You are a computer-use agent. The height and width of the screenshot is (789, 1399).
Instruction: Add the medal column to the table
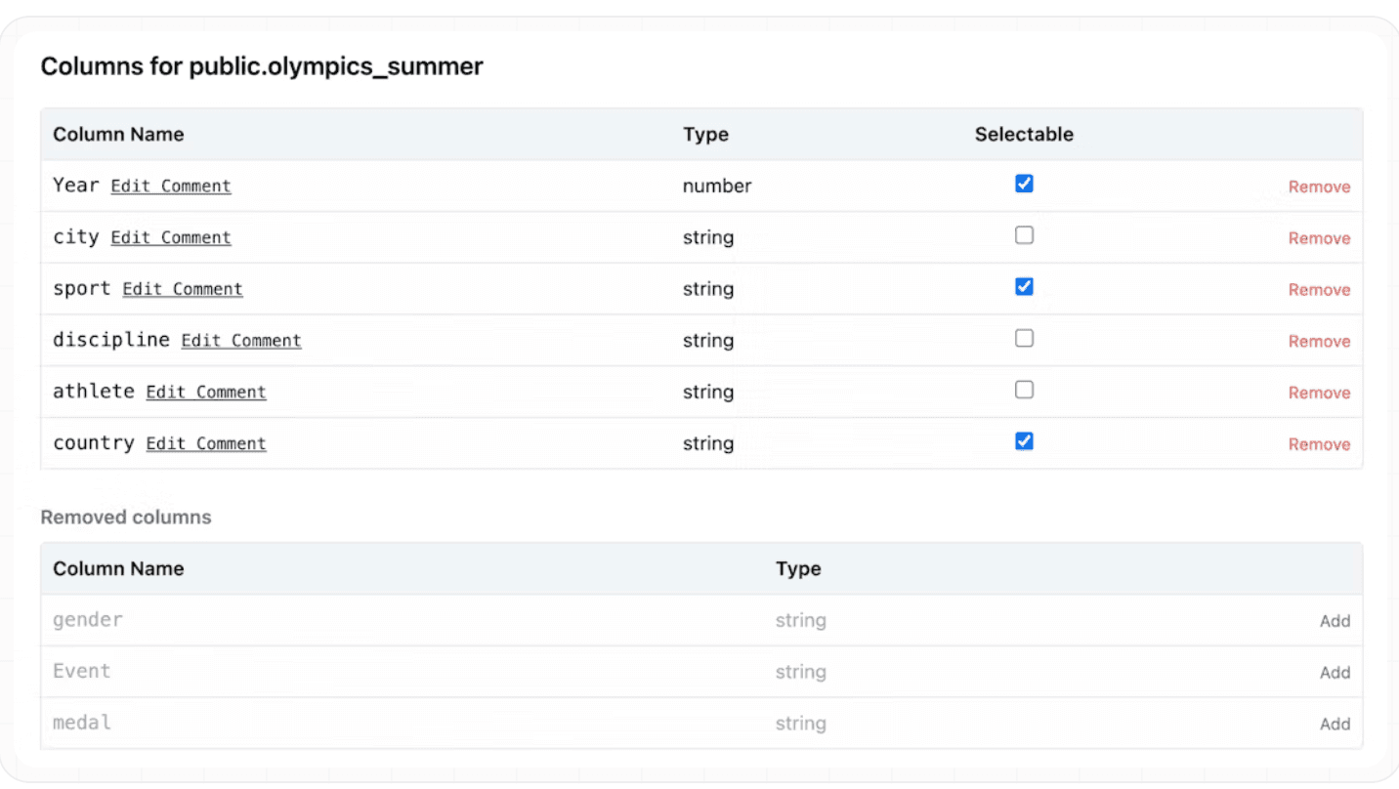[1335, 723]
